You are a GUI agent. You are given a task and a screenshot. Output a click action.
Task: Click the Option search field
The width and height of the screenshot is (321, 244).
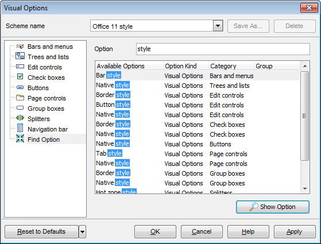[x=223, y=49]
